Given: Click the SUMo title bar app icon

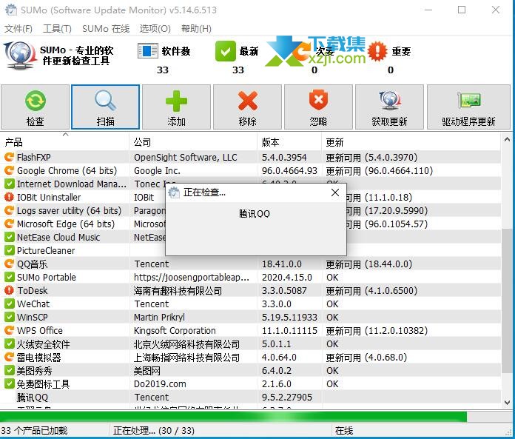Looking at the screenshot, I should [11, 10].
